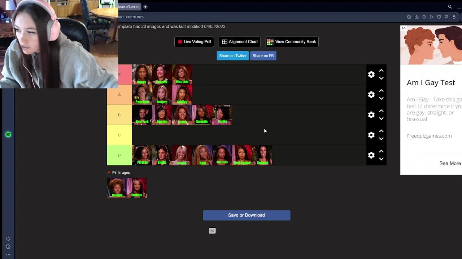Click the Pin Images label

click(121, 173)
